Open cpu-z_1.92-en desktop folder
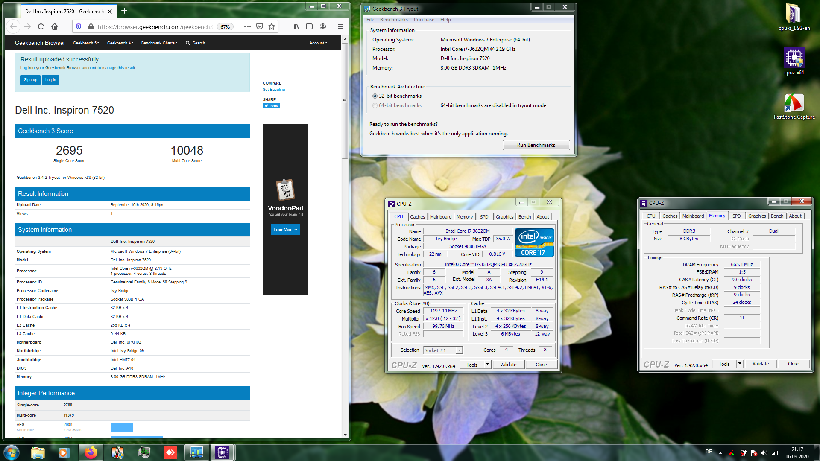Screen dimensions: 820x461 point(794,18)
